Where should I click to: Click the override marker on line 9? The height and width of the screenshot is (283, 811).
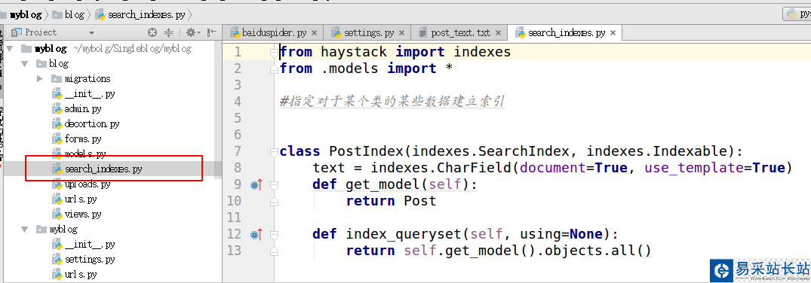pyautogui.click(x=256, y=184)
